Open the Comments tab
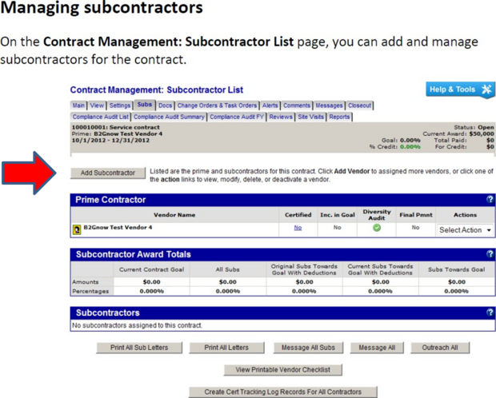This screenshot has width=496, height=398. [297, 105]
